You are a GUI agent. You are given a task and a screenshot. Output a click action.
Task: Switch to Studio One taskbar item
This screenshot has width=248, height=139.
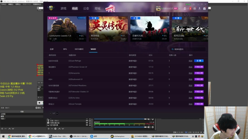pos(58,136)
